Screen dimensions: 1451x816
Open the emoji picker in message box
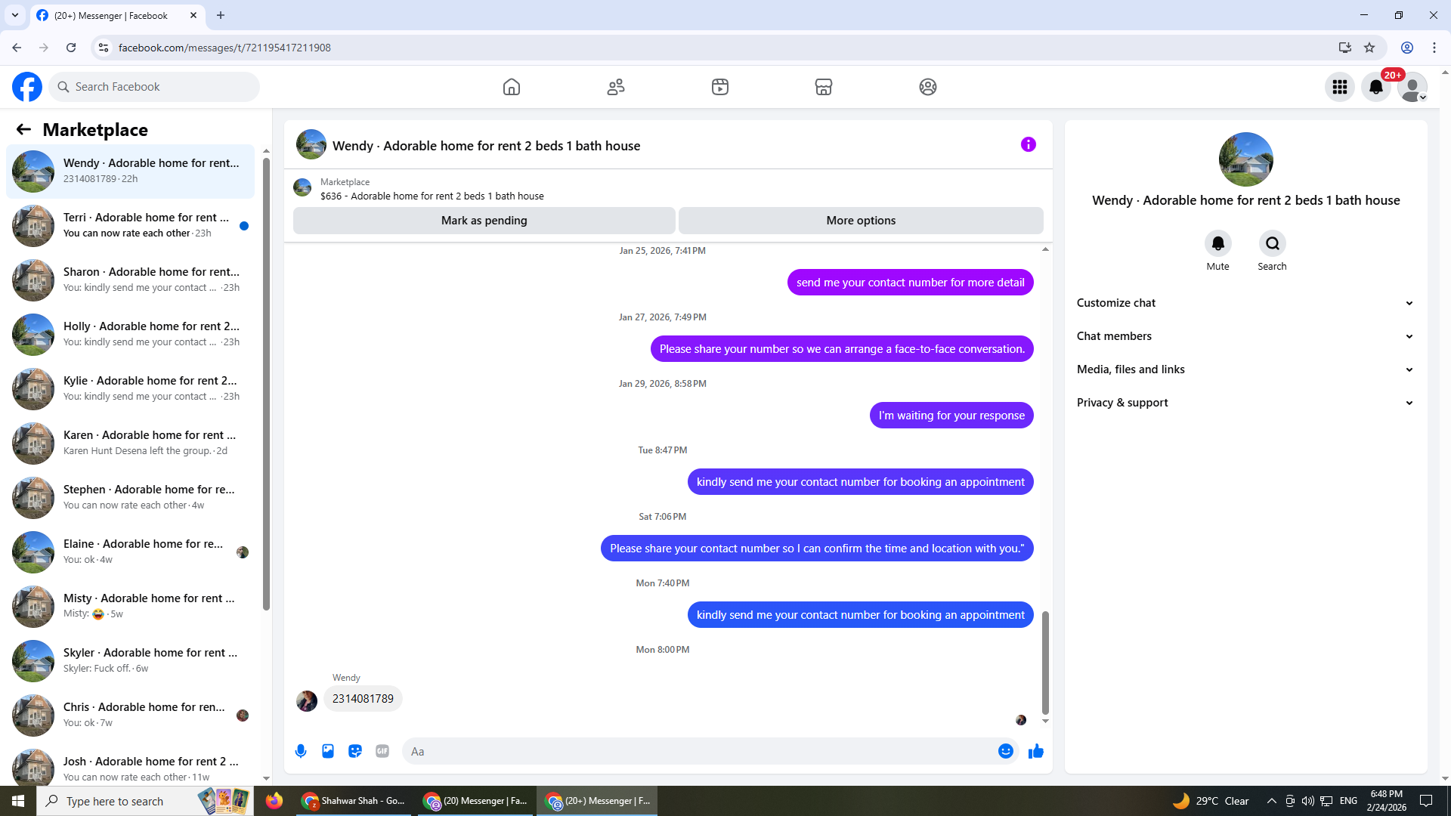1005,751
